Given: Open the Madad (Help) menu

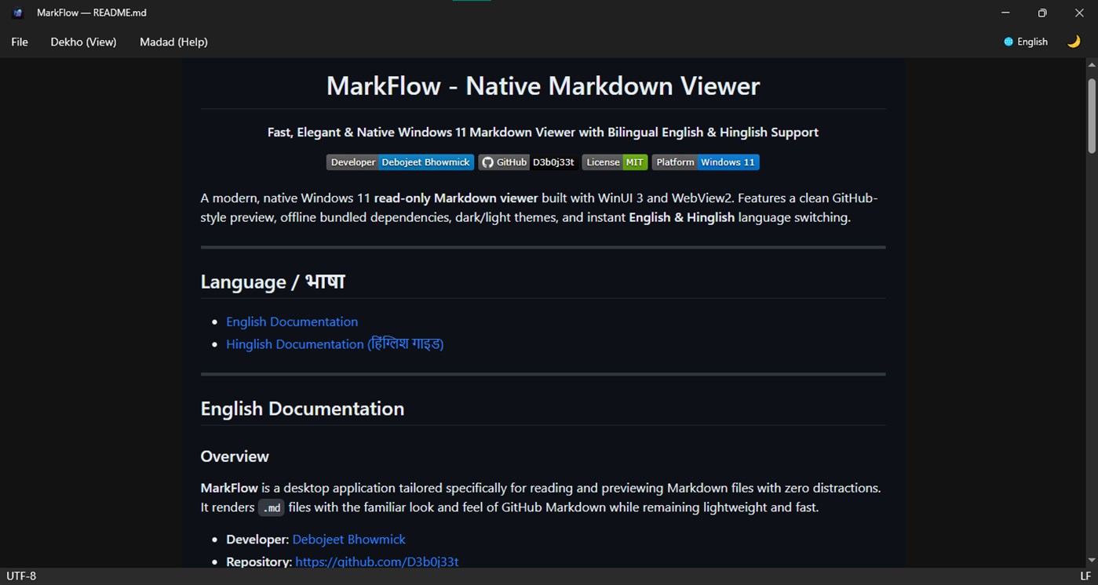Looking at the screenshot, I should click(173, 42).
